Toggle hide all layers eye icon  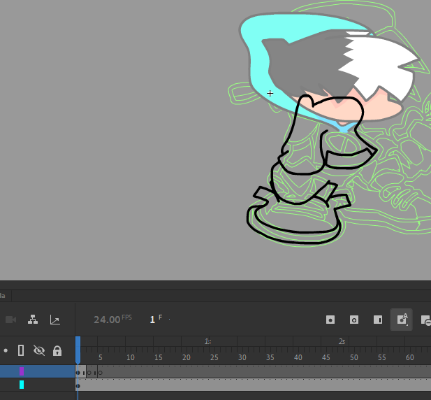pyautogui.click(x=38, y=351)
